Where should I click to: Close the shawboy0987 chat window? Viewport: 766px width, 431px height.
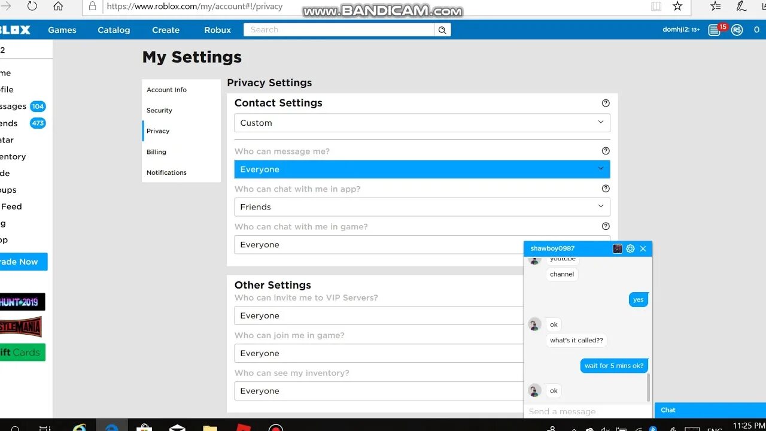pos(643,248)
